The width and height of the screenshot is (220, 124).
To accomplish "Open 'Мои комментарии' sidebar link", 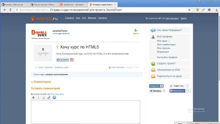I will [166, 44].
